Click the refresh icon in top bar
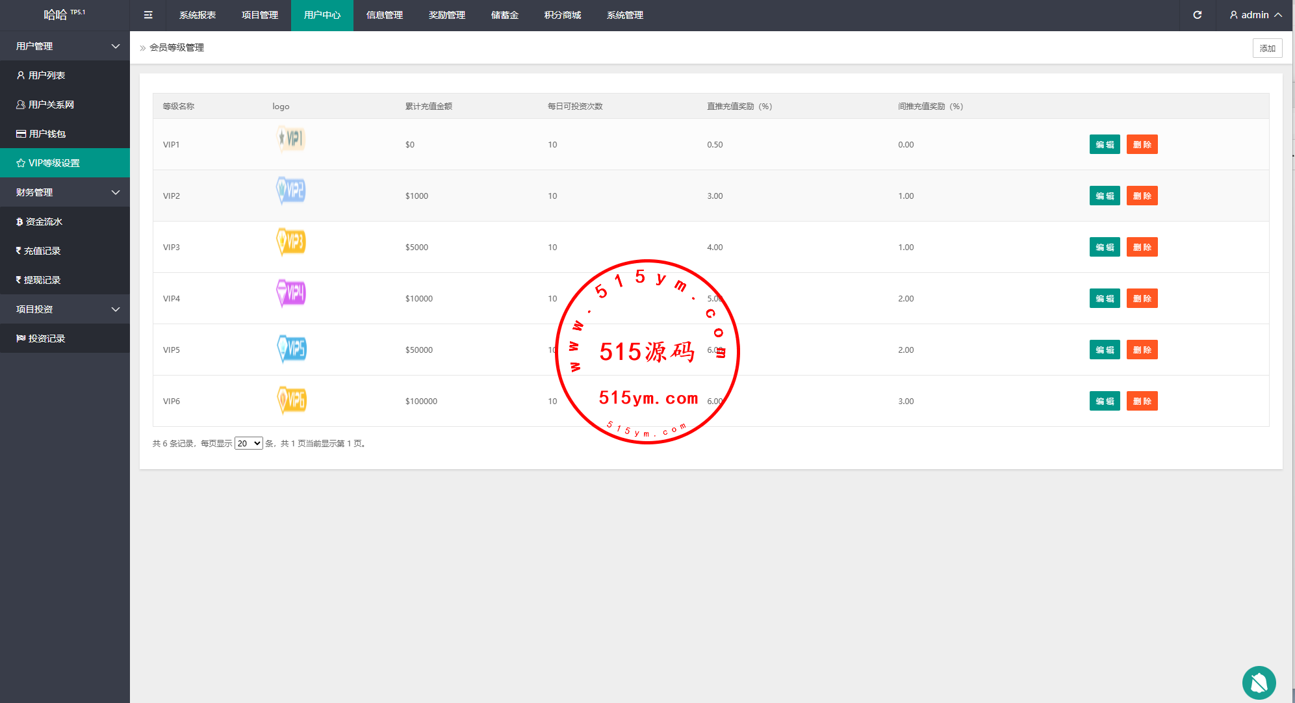 coord(1198,15)
